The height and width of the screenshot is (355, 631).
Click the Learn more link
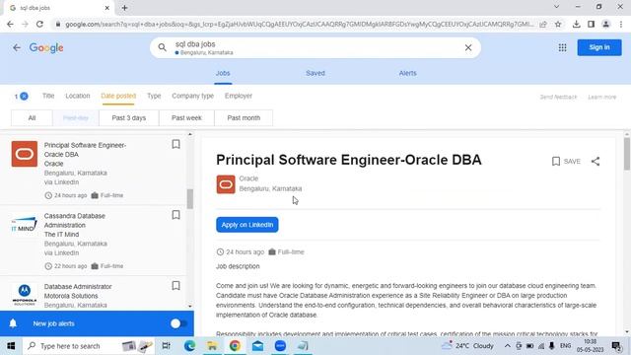coord(601,97)
